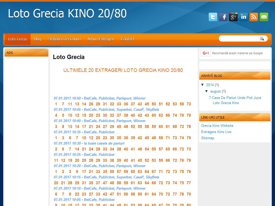The height and width of the screenshot is (206, 275).
Task: Collapse the august archive month
Action: click(207, 91)
